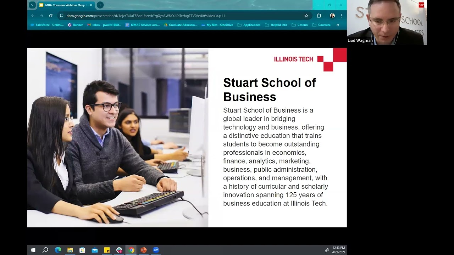Expand the Applications bookmark folder

[249, 25]
